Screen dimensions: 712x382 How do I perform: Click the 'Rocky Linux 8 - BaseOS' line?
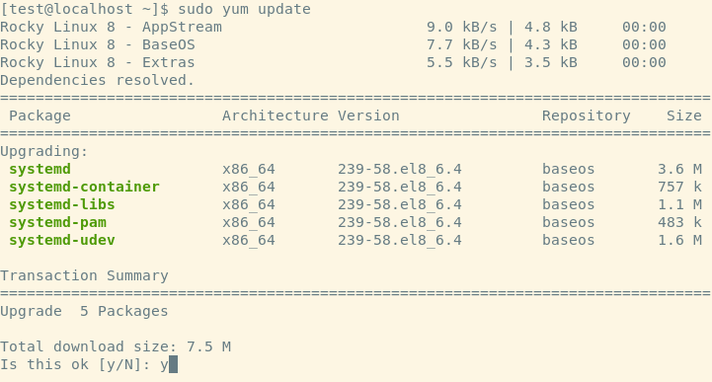334,44
